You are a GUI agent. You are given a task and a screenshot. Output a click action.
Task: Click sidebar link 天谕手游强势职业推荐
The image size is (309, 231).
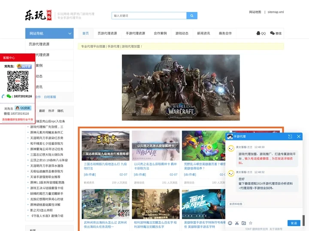point(45,177)
